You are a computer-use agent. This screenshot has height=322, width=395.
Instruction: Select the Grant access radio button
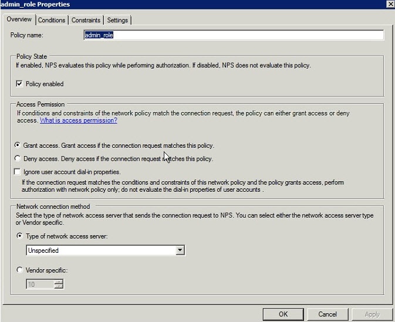tap(18, 145)
